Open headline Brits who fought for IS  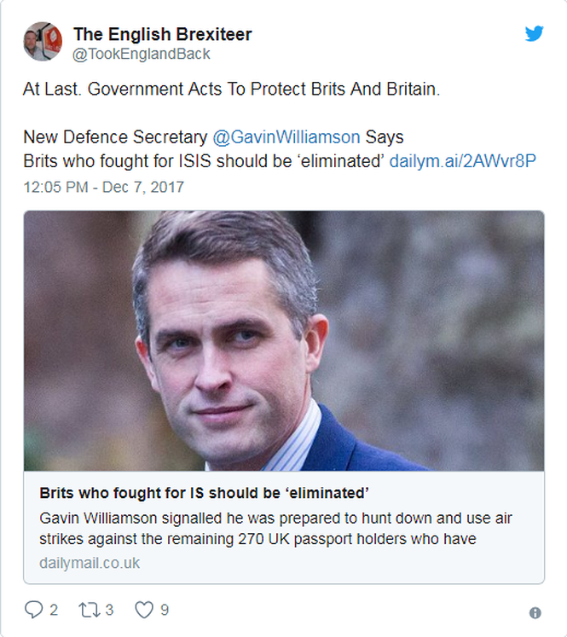click(204, 493)
